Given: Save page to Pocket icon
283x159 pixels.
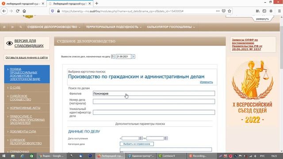Looking at the screenshot, I should pos(224,11).
